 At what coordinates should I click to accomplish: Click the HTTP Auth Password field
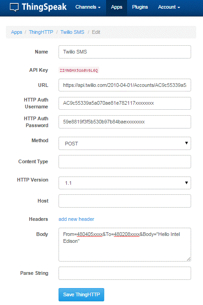click(x=125, y=122)
